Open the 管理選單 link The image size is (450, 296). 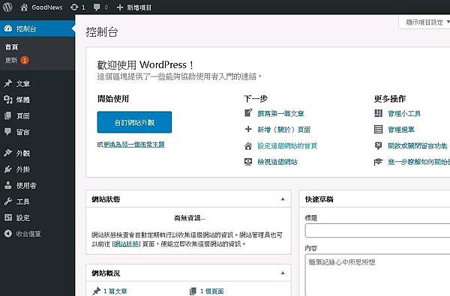[x=401, y=130]
